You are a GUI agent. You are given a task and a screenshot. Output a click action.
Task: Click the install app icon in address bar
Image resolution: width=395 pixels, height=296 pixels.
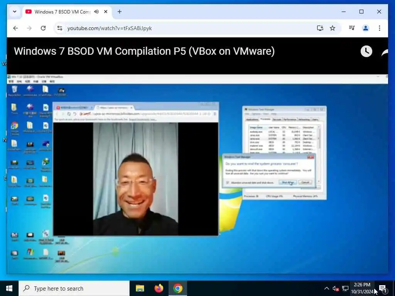pos(320,28)
